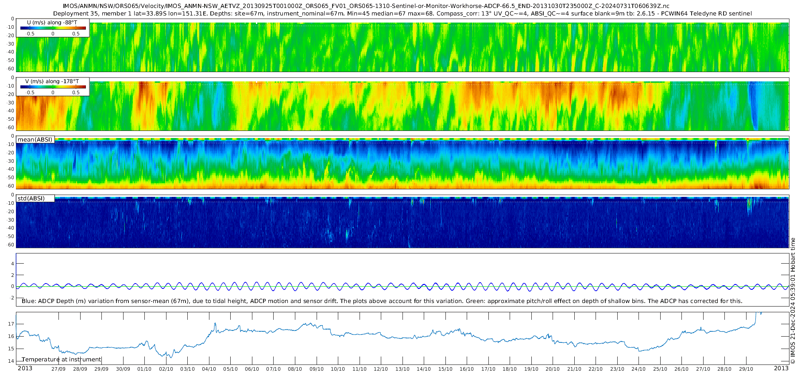
Task: Click the '27/09' date tick label
Action: tap(58, 369)
